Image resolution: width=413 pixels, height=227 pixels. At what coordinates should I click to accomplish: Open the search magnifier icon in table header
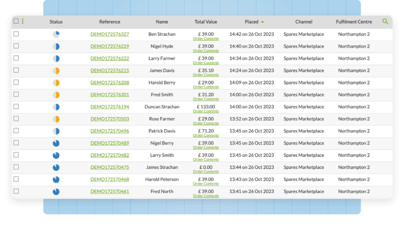pos(385,22)
